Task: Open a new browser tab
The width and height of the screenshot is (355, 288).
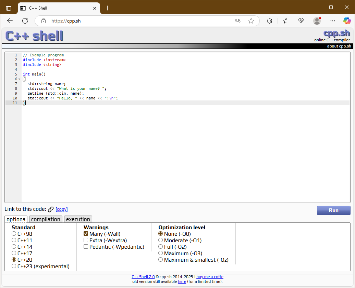Action: coord(107,8)
